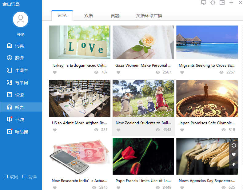Open the 翻译 translate section
Viewport: 243px width, 190px height.
tap(19, 58)
